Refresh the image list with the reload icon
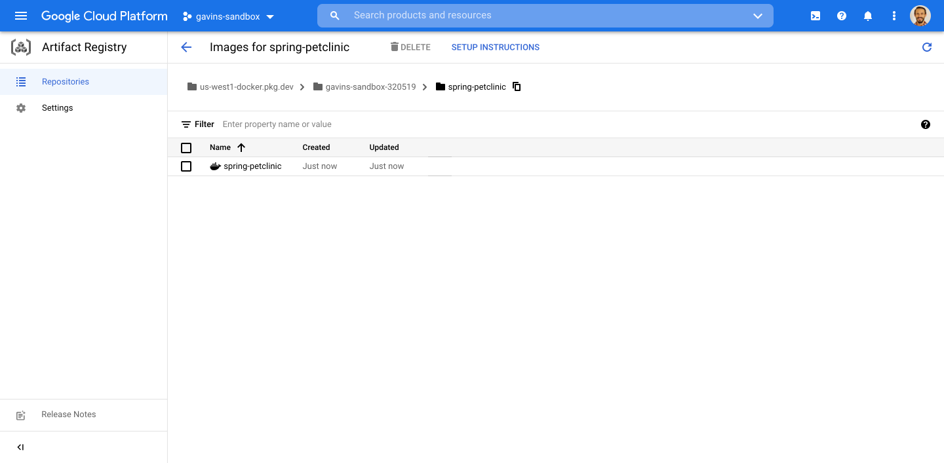This screenshot has height=463, width=944. pyautogui.click(x=926, y=46)
